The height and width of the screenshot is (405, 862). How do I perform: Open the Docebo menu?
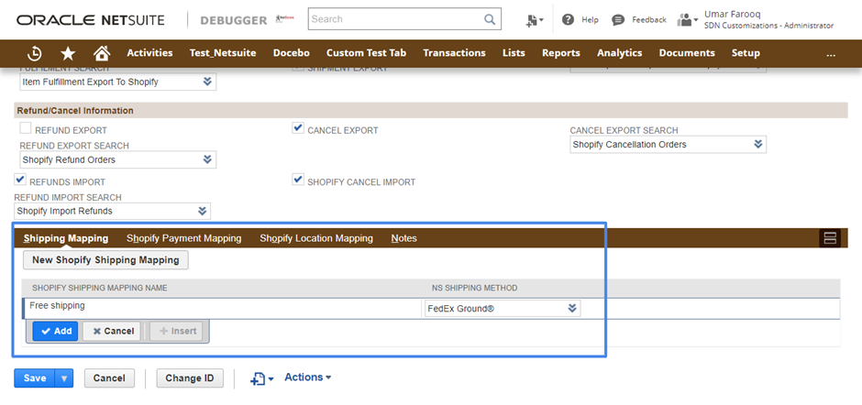tap(292, 53)
